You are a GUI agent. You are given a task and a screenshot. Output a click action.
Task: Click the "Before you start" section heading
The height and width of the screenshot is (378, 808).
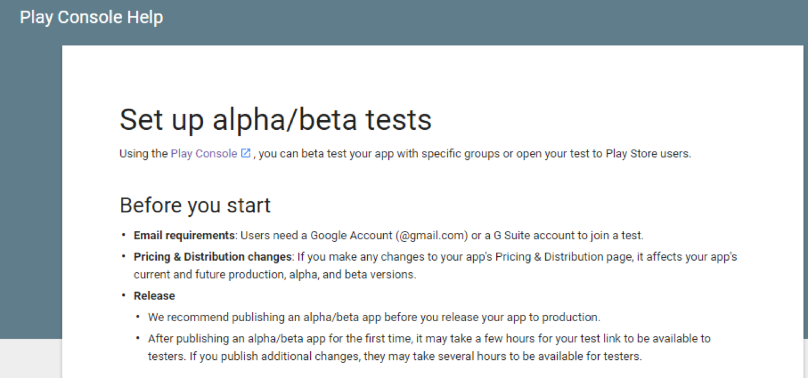pyautogui.click(x=195, y=205)
